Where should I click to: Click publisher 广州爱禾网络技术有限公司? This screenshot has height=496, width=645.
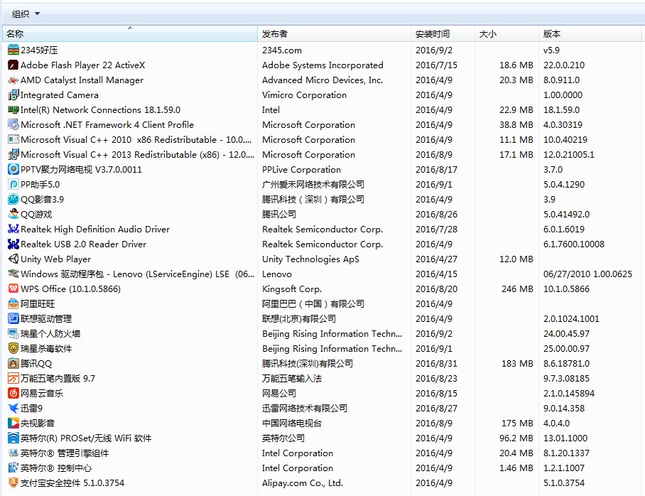(x=313, y=185)
